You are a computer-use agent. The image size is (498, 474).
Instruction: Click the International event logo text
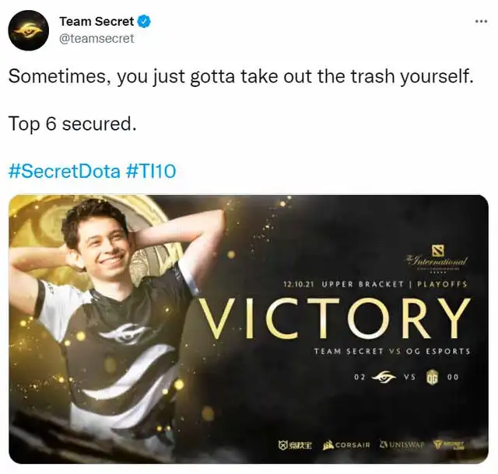coord(437,263)
